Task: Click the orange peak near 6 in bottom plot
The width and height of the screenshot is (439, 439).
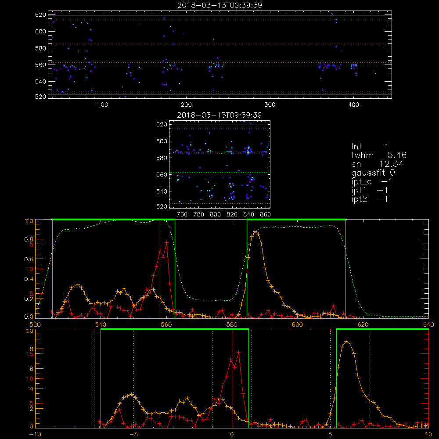Action: click(x=346, y=341)
